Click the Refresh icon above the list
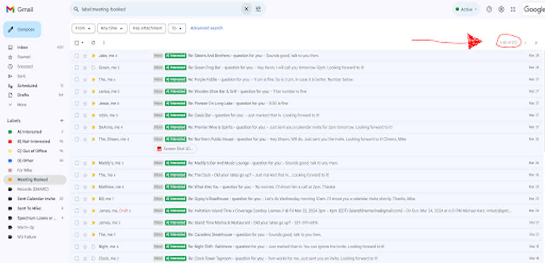Viewport: 545px width, 263px height. tap(93, 43)
